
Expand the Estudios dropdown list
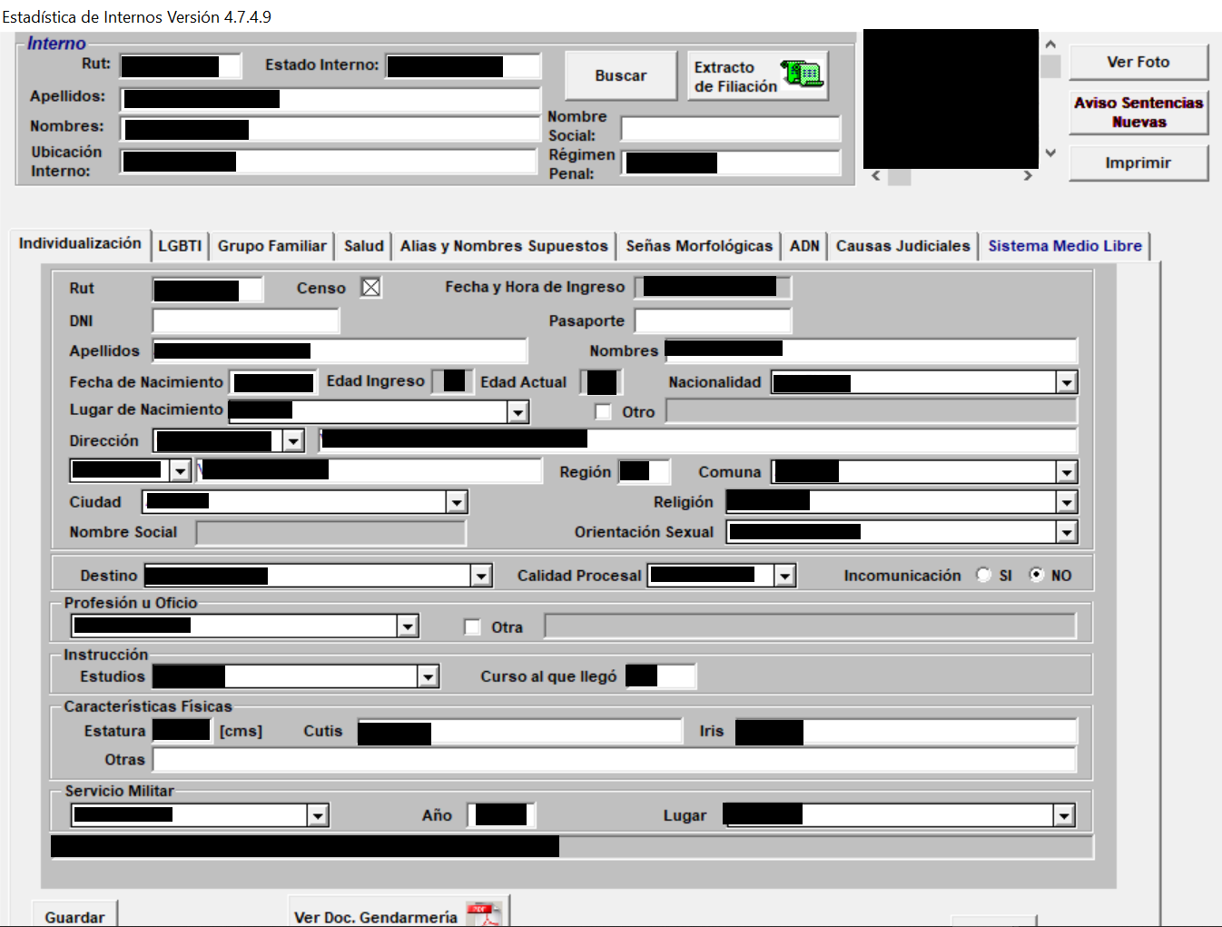pos(428,676)
